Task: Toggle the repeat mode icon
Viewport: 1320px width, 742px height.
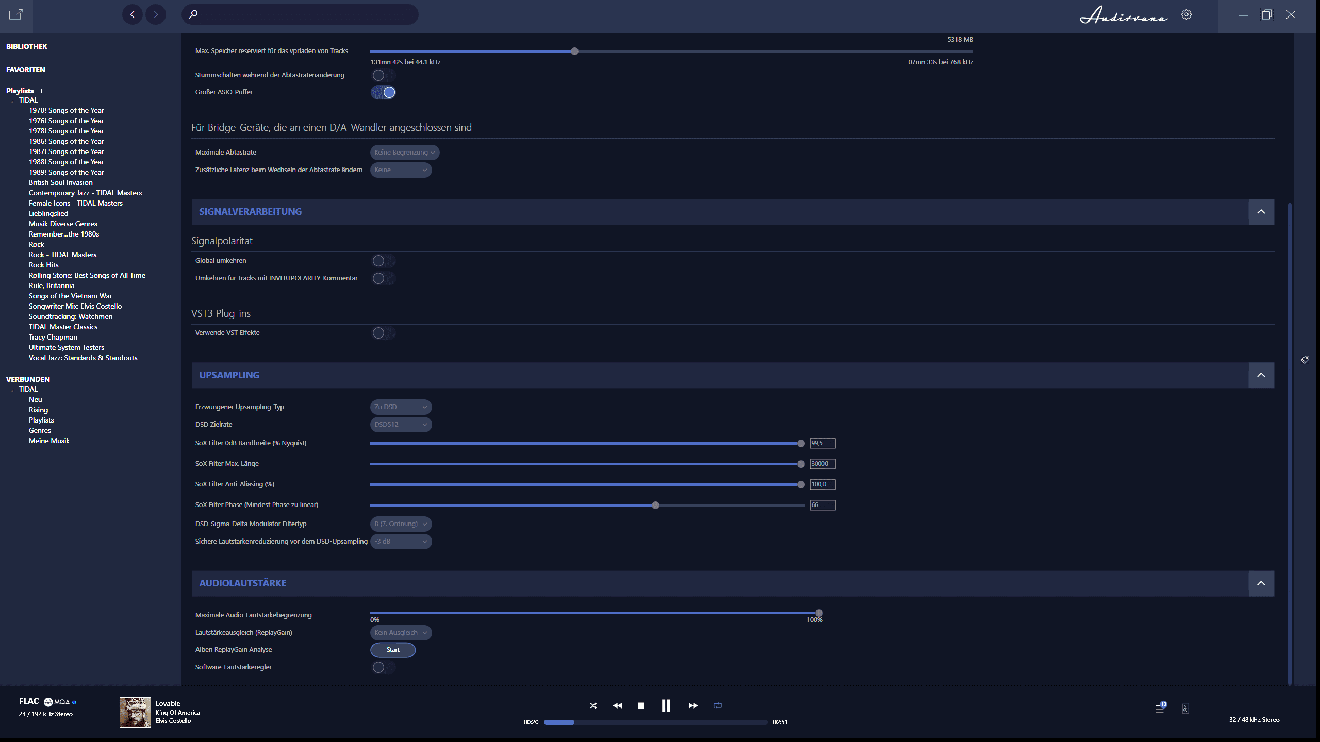Action: (x=718, y=705)
